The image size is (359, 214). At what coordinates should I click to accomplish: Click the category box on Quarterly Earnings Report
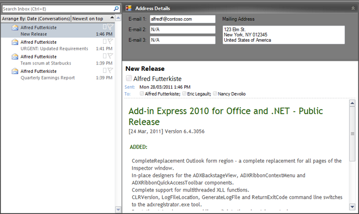(105, 70)
